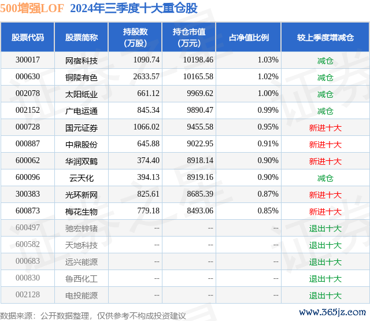370x321 pixels.
Task: Select stock code 002128
Action: [28, 294]
